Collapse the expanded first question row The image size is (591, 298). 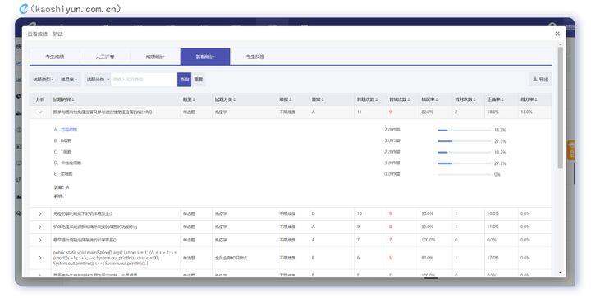coord(40,112)
